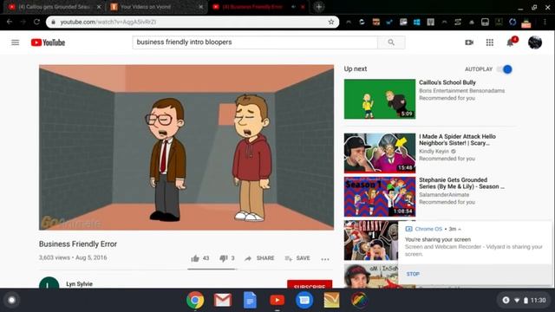Open a new browser tab
The image size is (555, 312).
[x=319, y=7]
